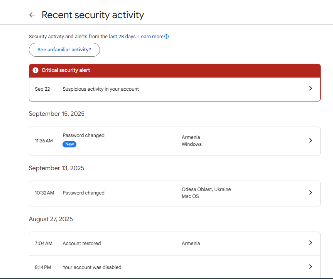The height and width of the screenshot is (279, 333).
Task: Expand the Account restored entry chevron
Action: pyautogui.click(x=311, y=243)
